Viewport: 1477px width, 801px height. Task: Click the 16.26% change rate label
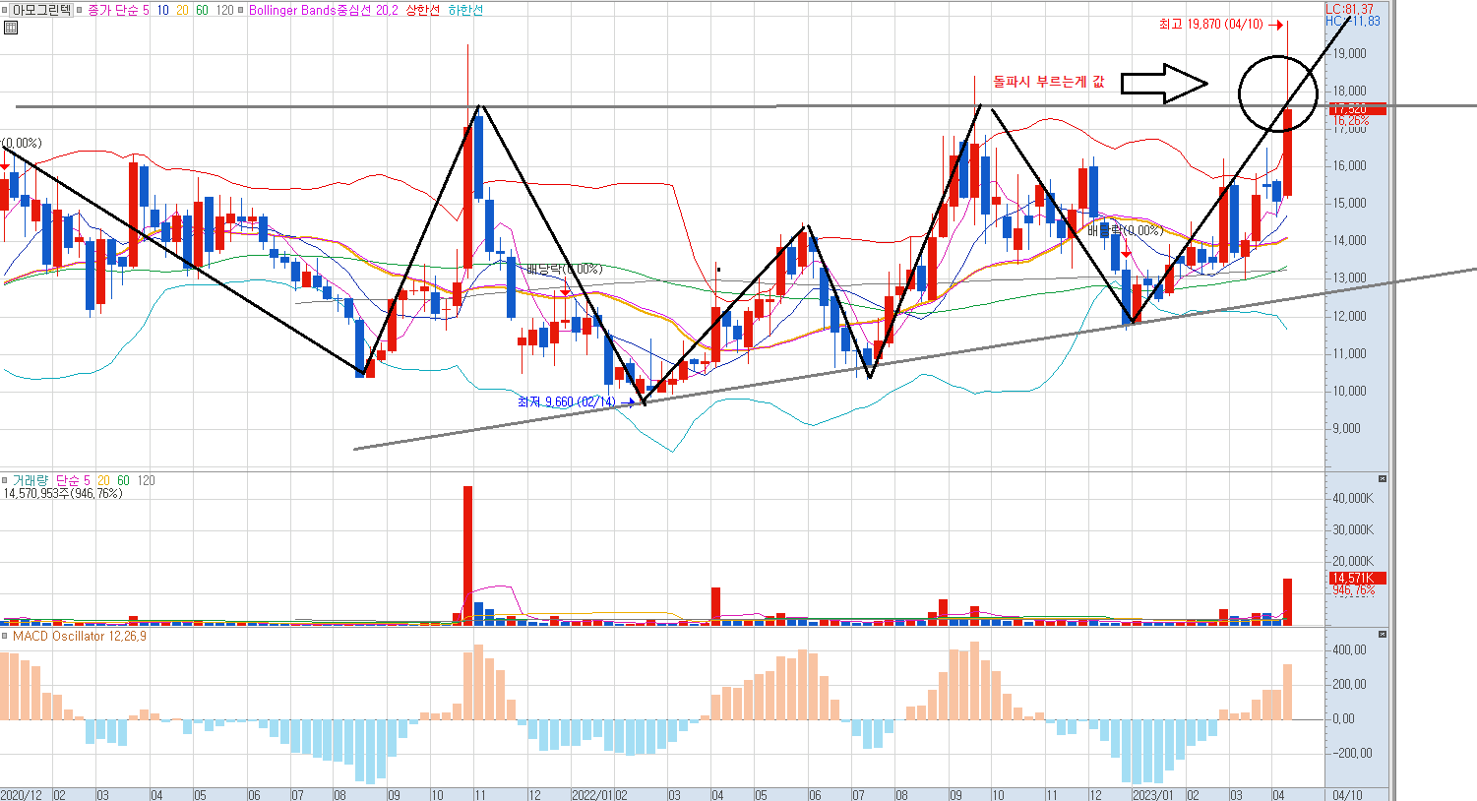click(x=1350, y=120)
